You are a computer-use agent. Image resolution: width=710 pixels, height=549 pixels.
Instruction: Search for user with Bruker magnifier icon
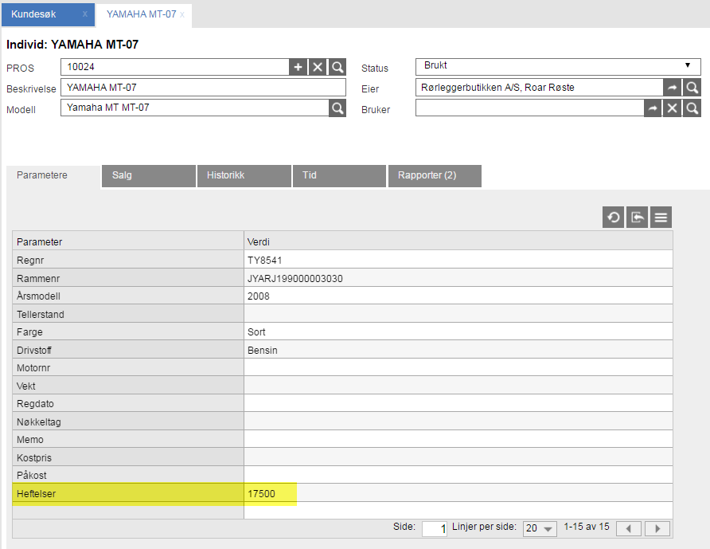click(692, 108)
